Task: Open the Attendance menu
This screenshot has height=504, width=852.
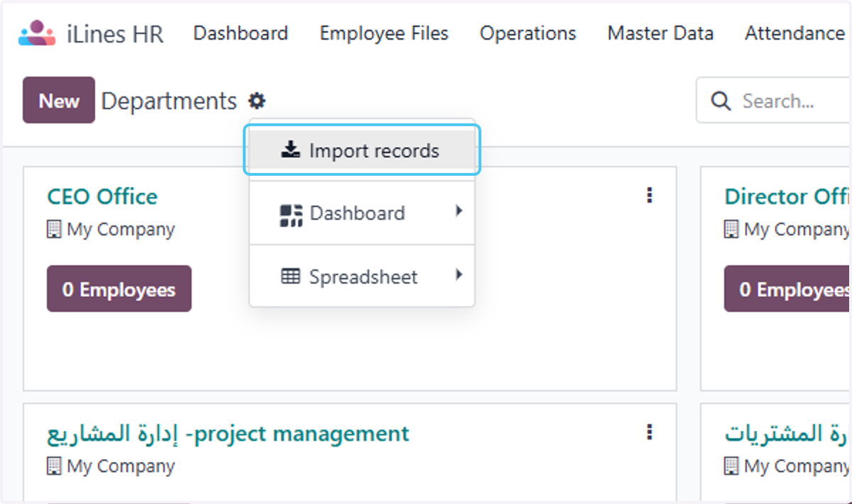Action: (794, 33)
